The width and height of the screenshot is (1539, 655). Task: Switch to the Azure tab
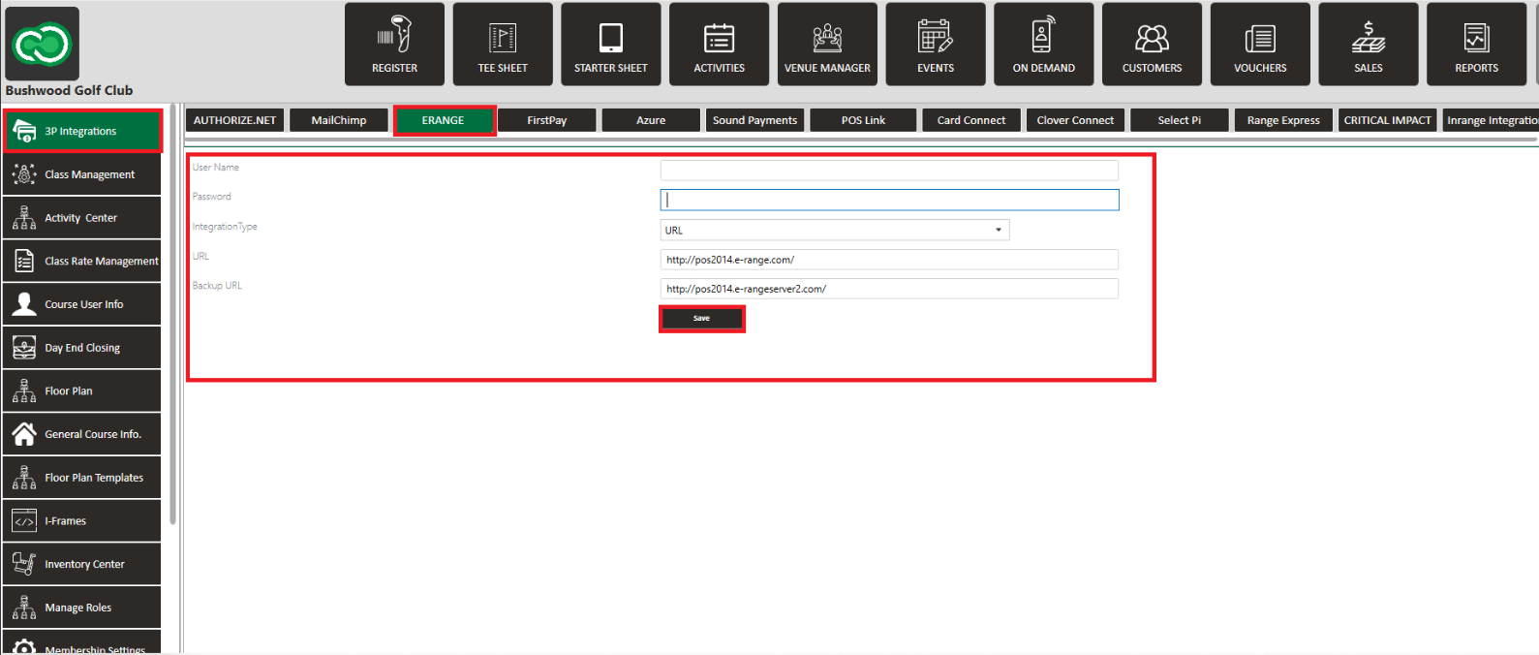[651, 120]
